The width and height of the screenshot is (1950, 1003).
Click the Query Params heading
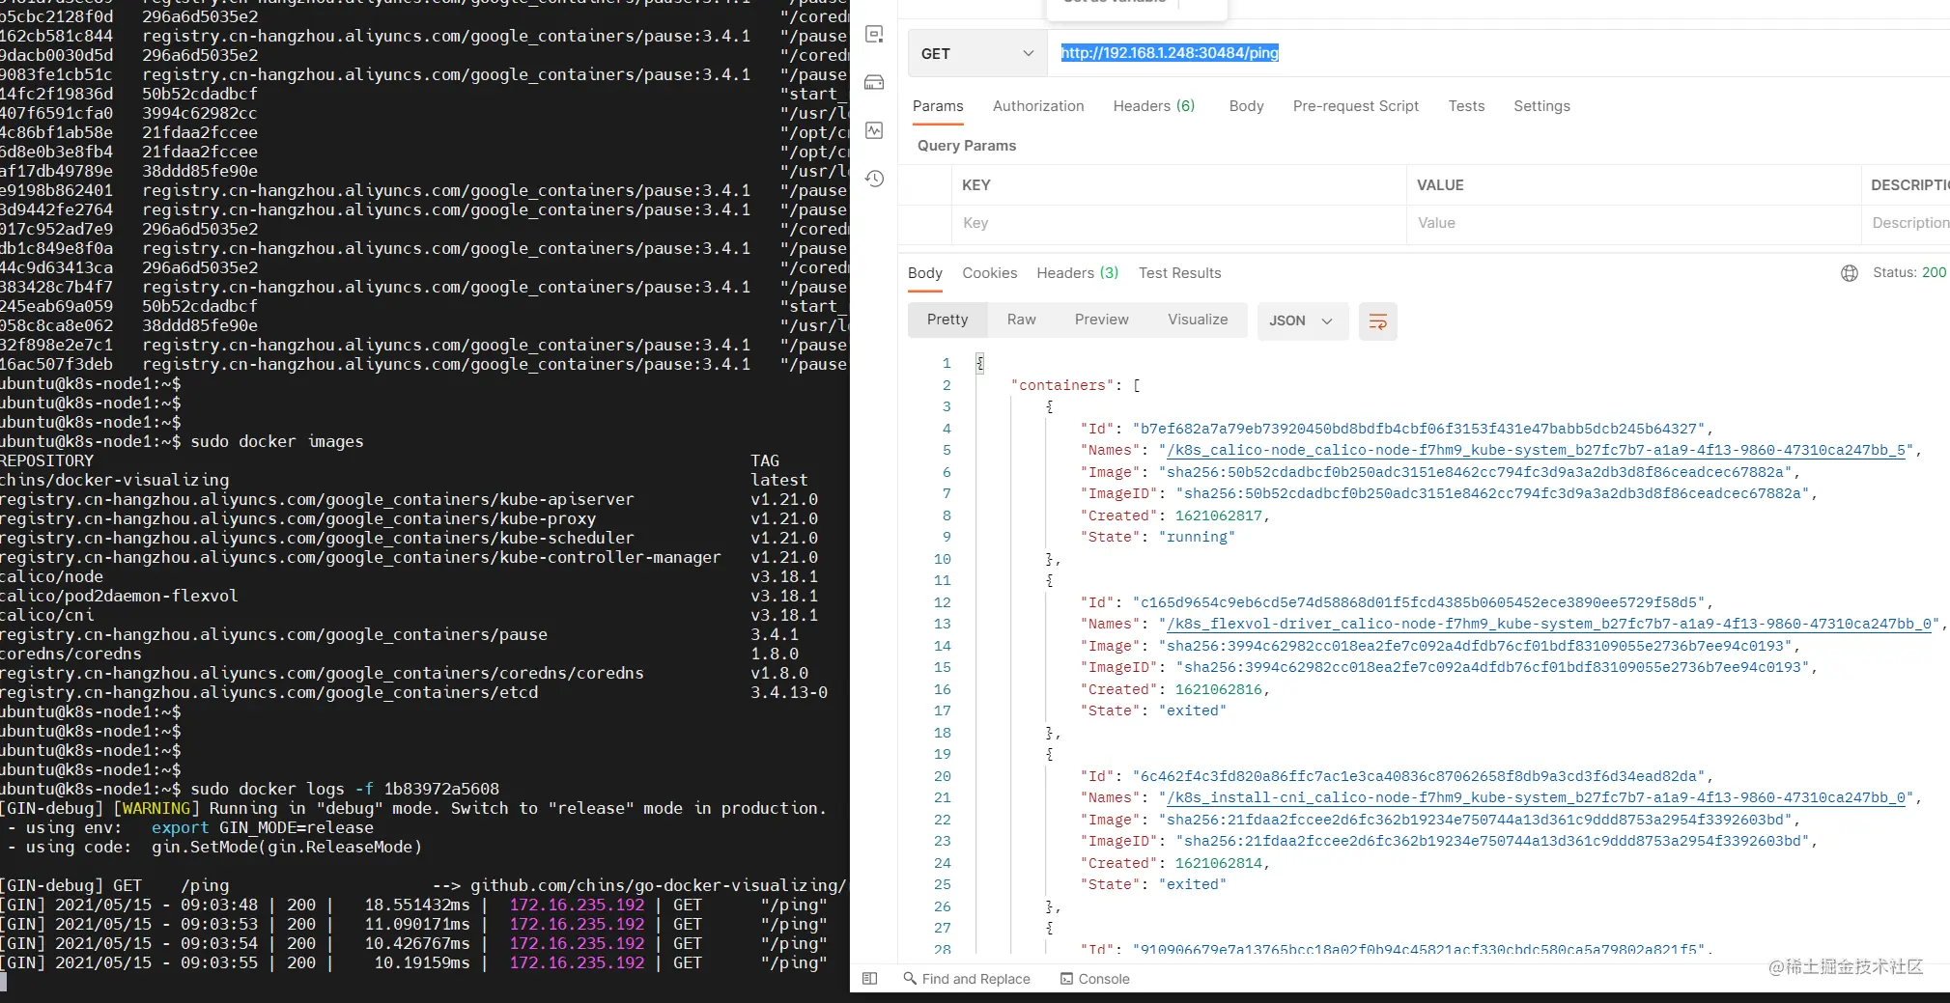coord(967,146)
